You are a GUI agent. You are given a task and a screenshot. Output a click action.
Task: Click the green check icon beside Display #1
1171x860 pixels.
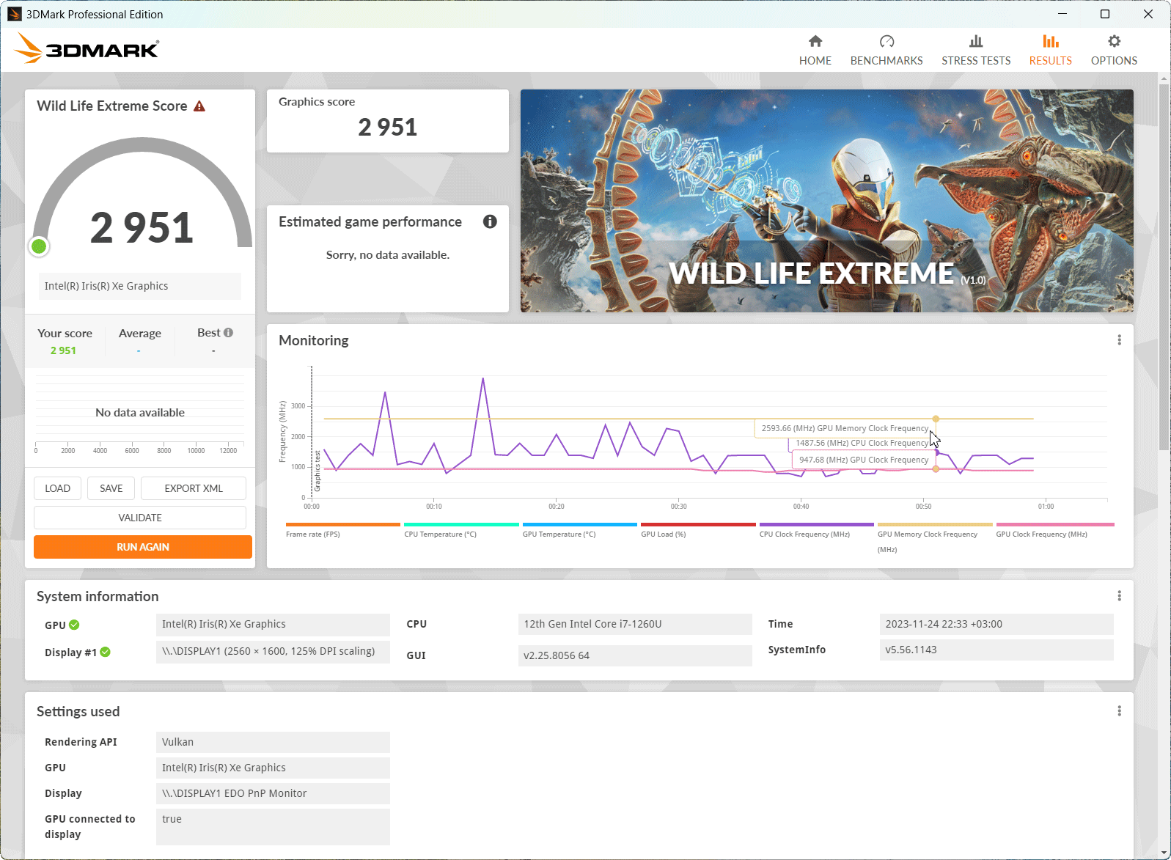pos(106,652)
